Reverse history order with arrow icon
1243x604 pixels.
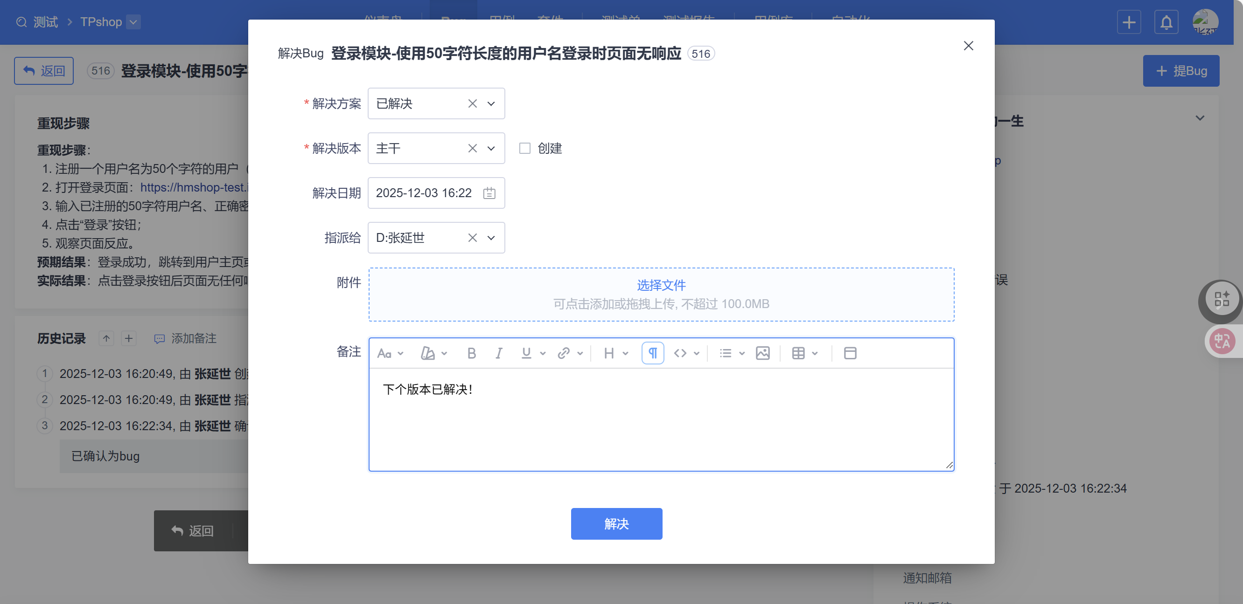click(106, 338)
